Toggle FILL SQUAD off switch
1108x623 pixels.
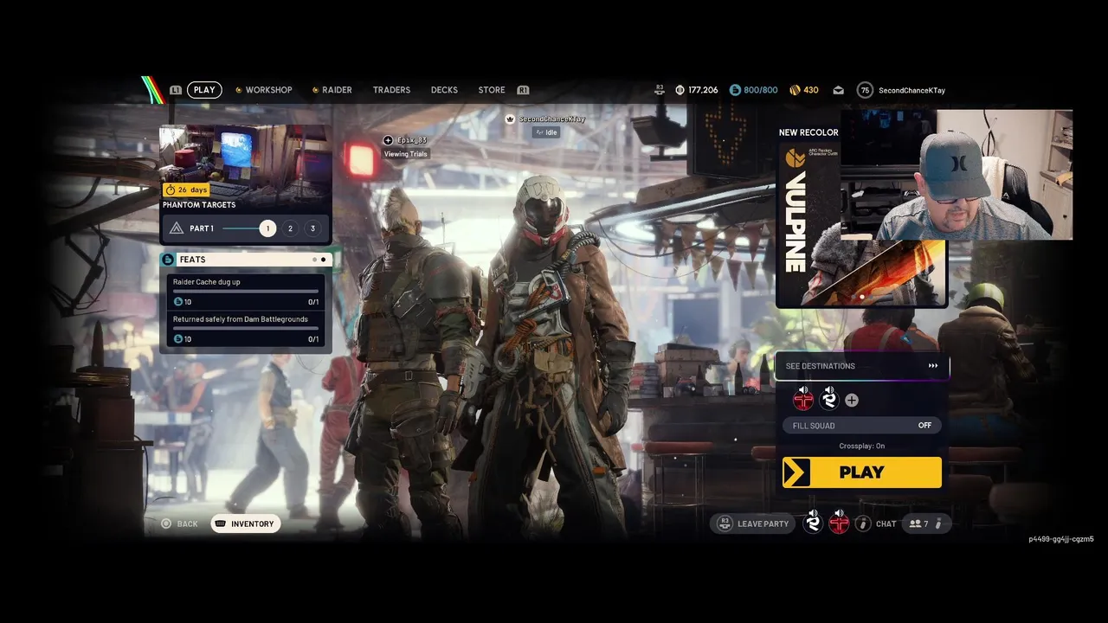tap(862, 426)
